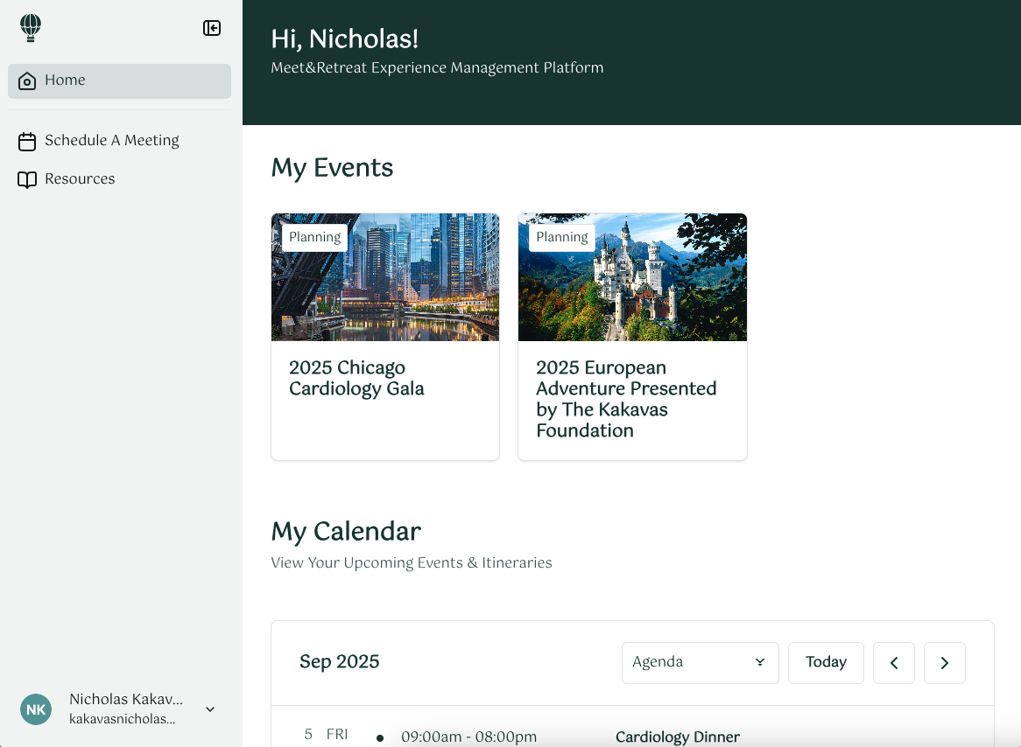Expand the user account chevron menu
This screenshot has width=1021, height=747.
pos(209,709)
